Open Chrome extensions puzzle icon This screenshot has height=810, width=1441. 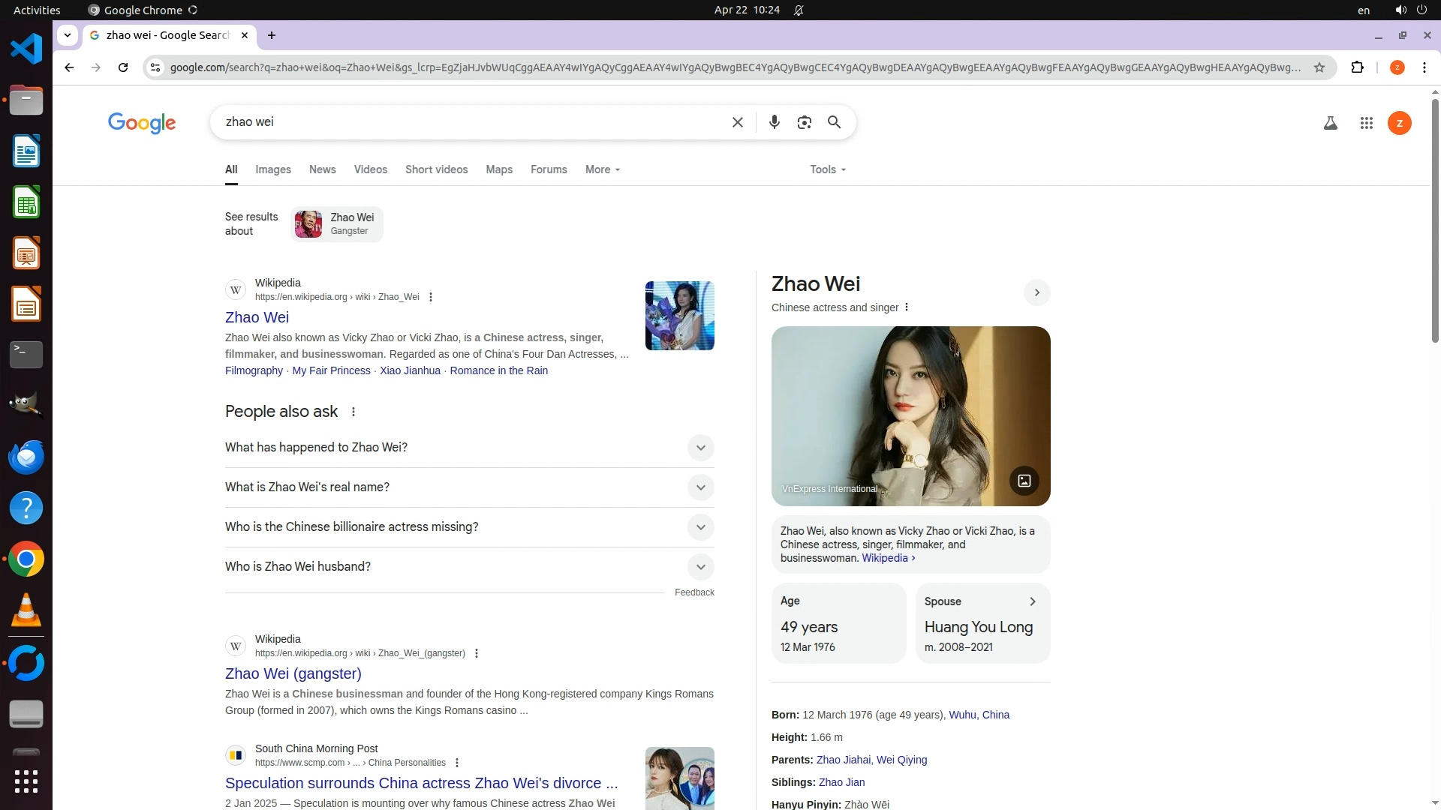(1357, 67)
